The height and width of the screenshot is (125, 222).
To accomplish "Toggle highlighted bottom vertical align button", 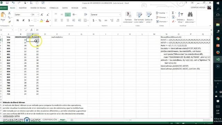I will (x=68, y=15).
